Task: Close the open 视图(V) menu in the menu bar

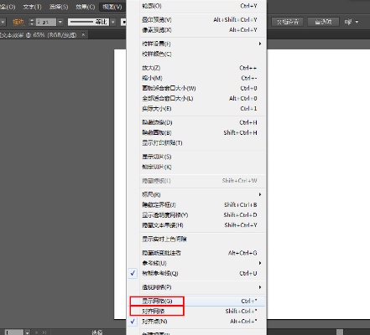Action: (112, 7)
